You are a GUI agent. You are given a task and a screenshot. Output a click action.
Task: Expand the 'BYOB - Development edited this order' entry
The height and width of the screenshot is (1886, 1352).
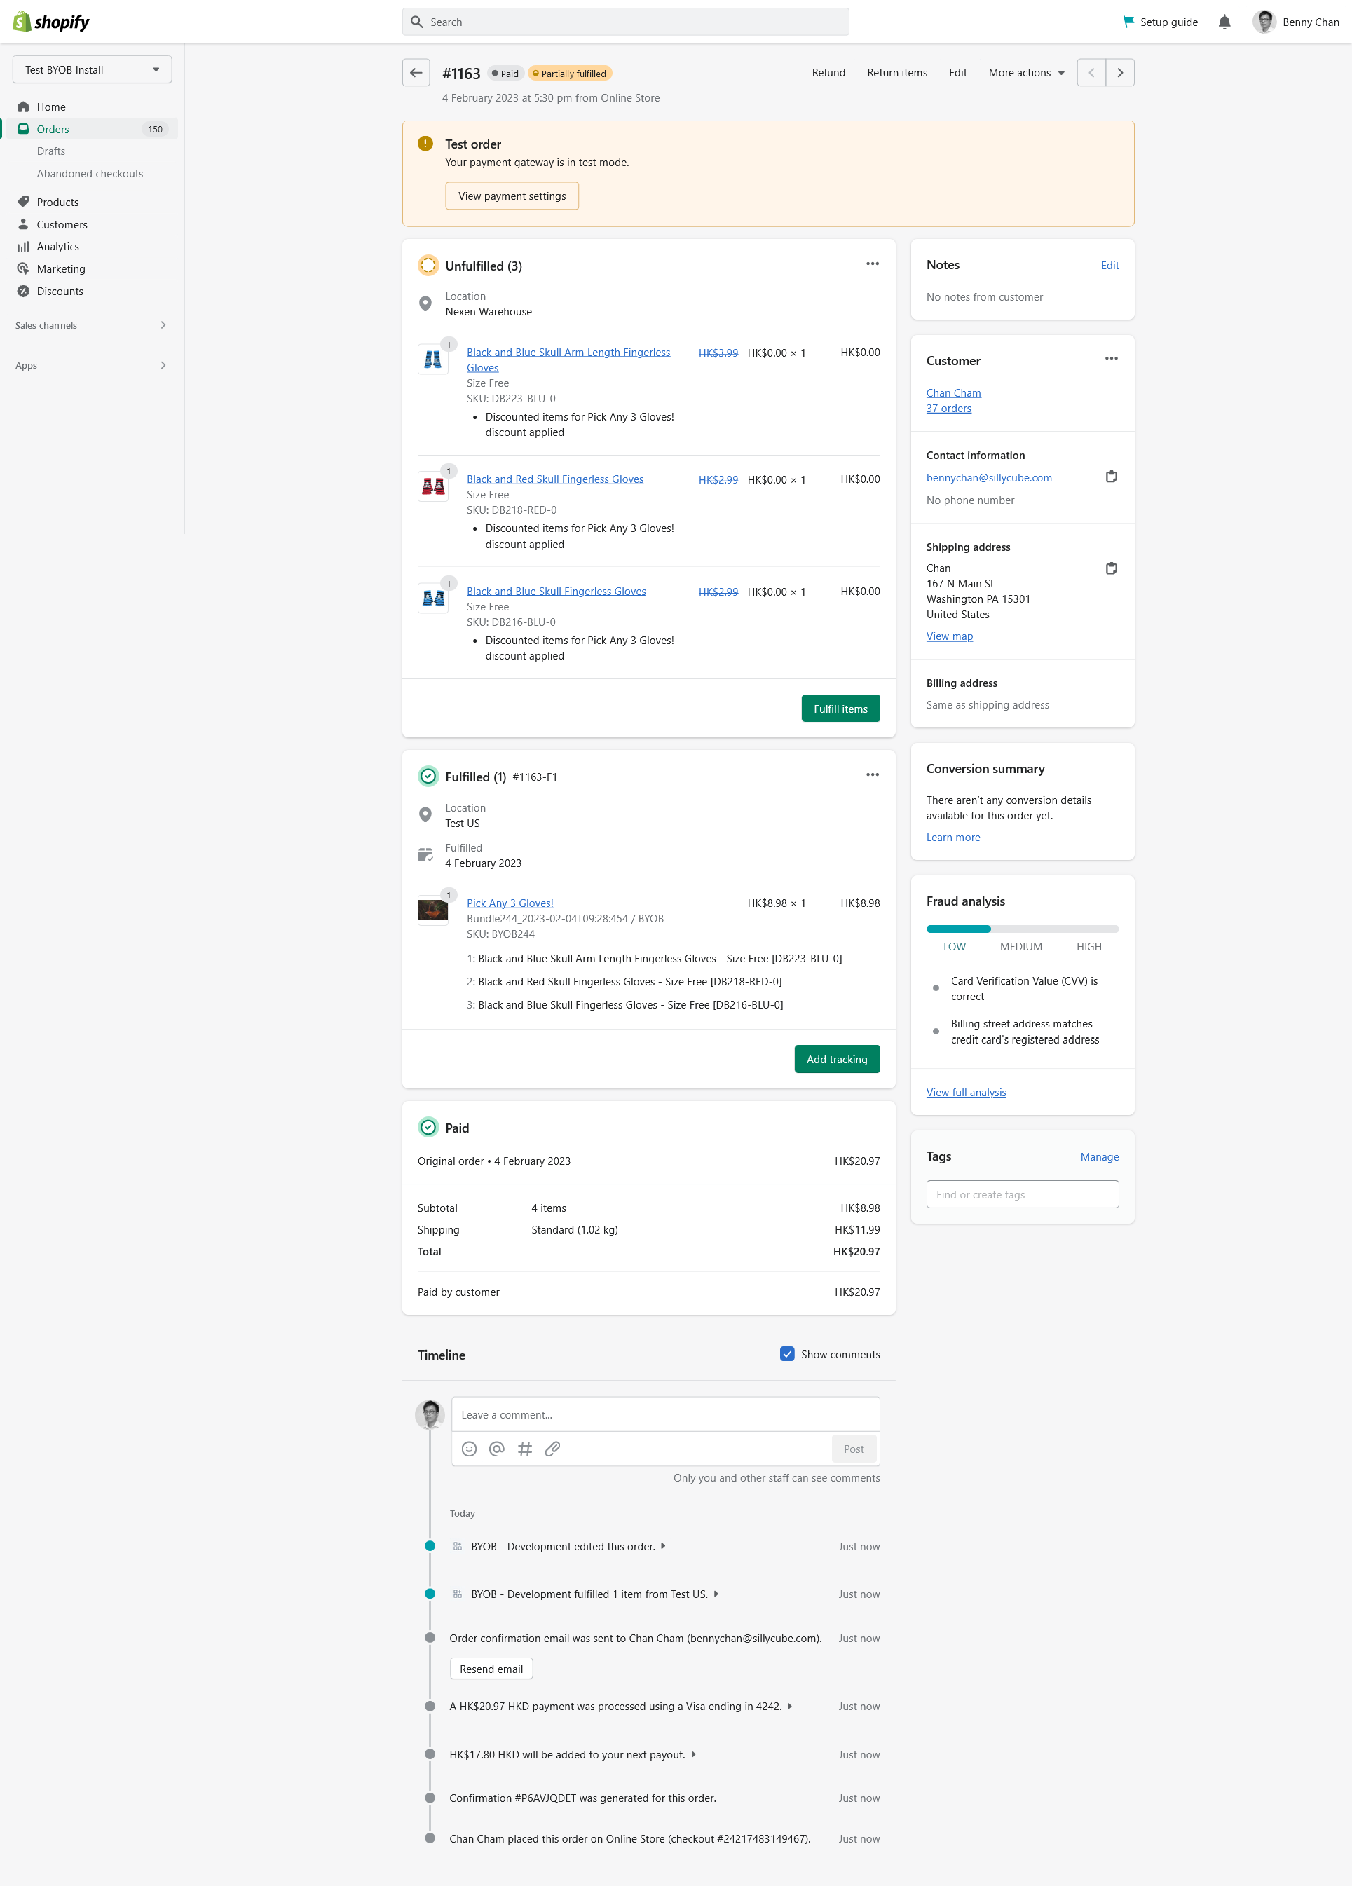663,1546
